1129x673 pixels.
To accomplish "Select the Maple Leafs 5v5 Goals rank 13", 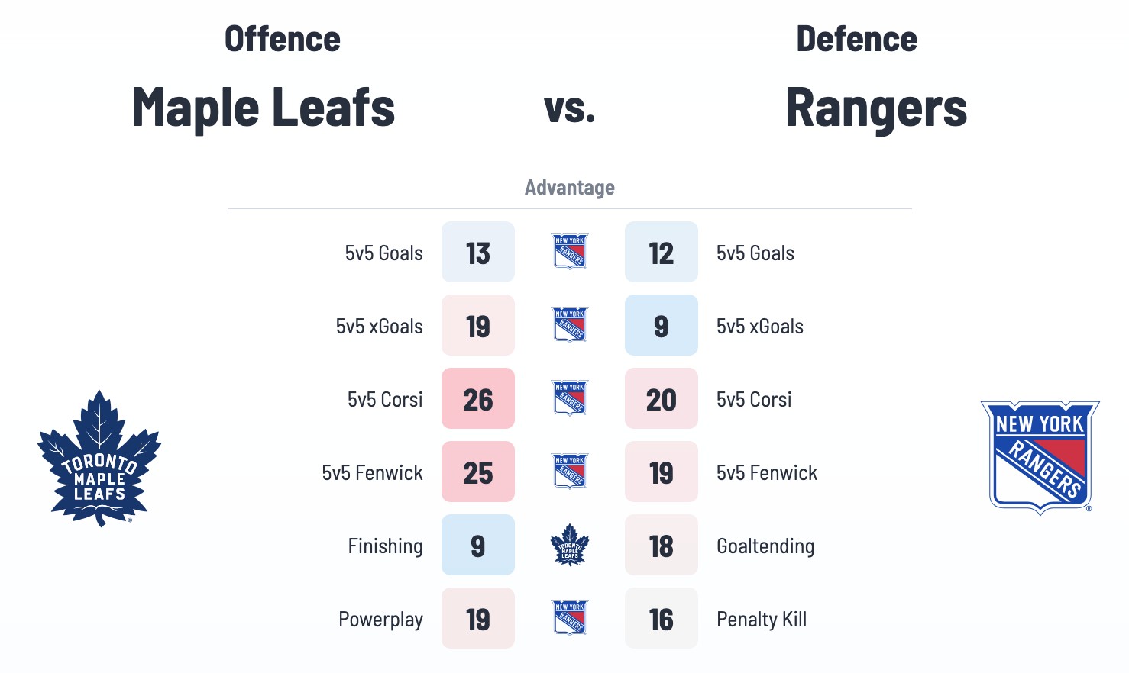I will pyautogui.click(x=478, y=253).
